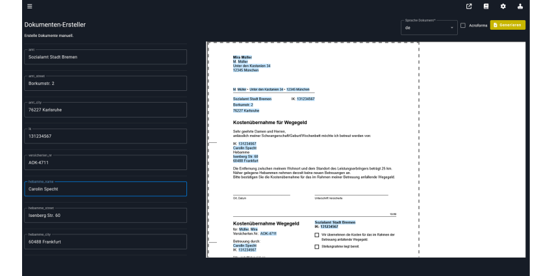Image resolution: width=552 pixels, height=276 pixels.
Task: Click highlighted name 'Mira Müller' in preview
Action: 242,57
